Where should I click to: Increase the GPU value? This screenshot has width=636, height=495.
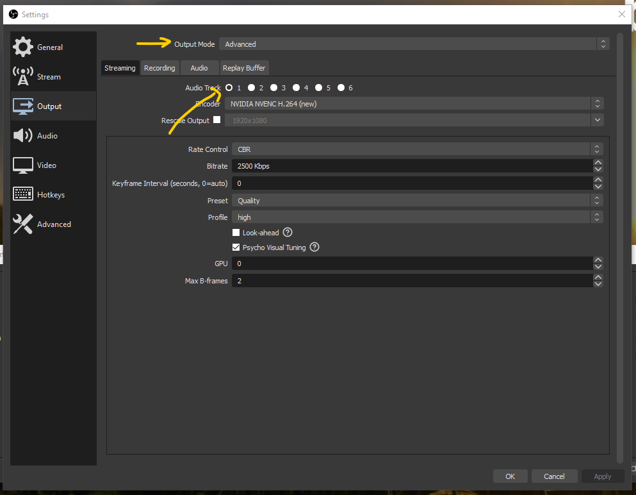(x=598, y=260)
